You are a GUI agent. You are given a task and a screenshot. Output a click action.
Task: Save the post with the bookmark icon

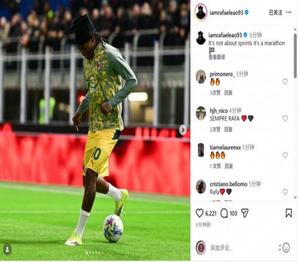point(288,213)
